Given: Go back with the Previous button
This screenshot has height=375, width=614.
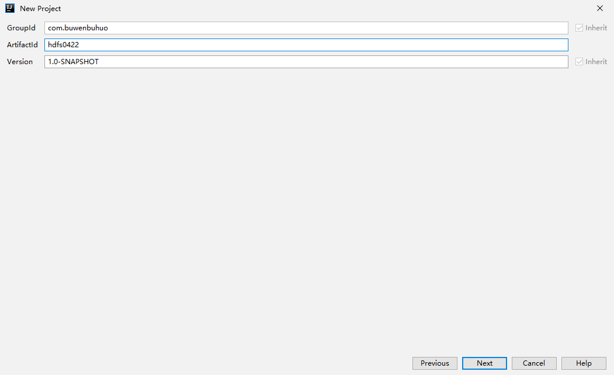Looking at the screenshot, I should pos(435,363).
